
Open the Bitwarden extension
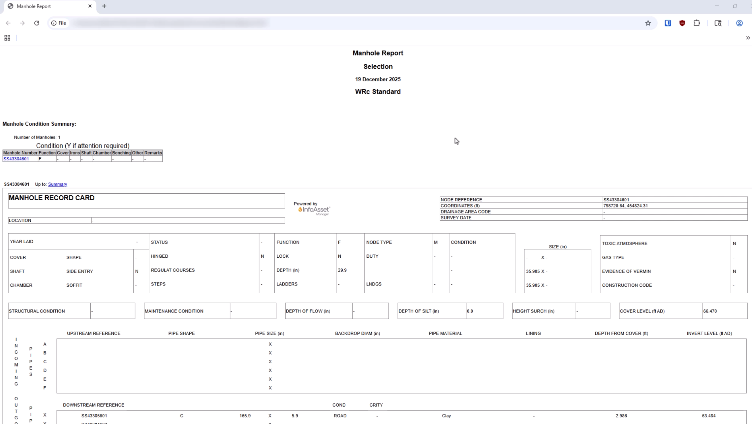click(x=668, y=23)
